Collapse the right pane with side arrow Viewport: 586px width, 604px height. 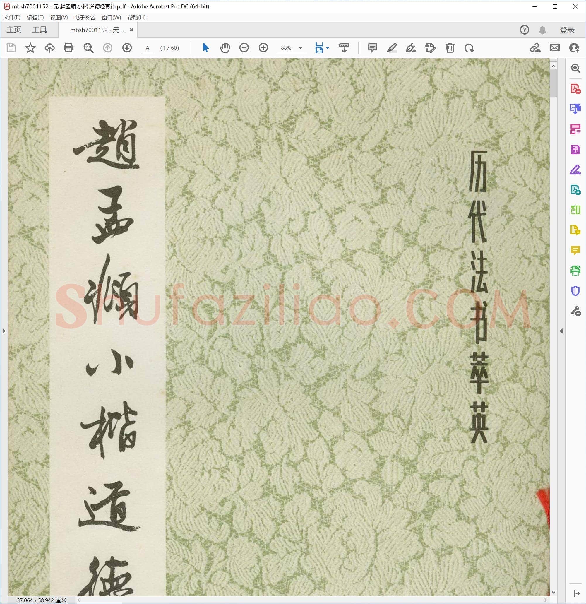click(x=561, y=331)
